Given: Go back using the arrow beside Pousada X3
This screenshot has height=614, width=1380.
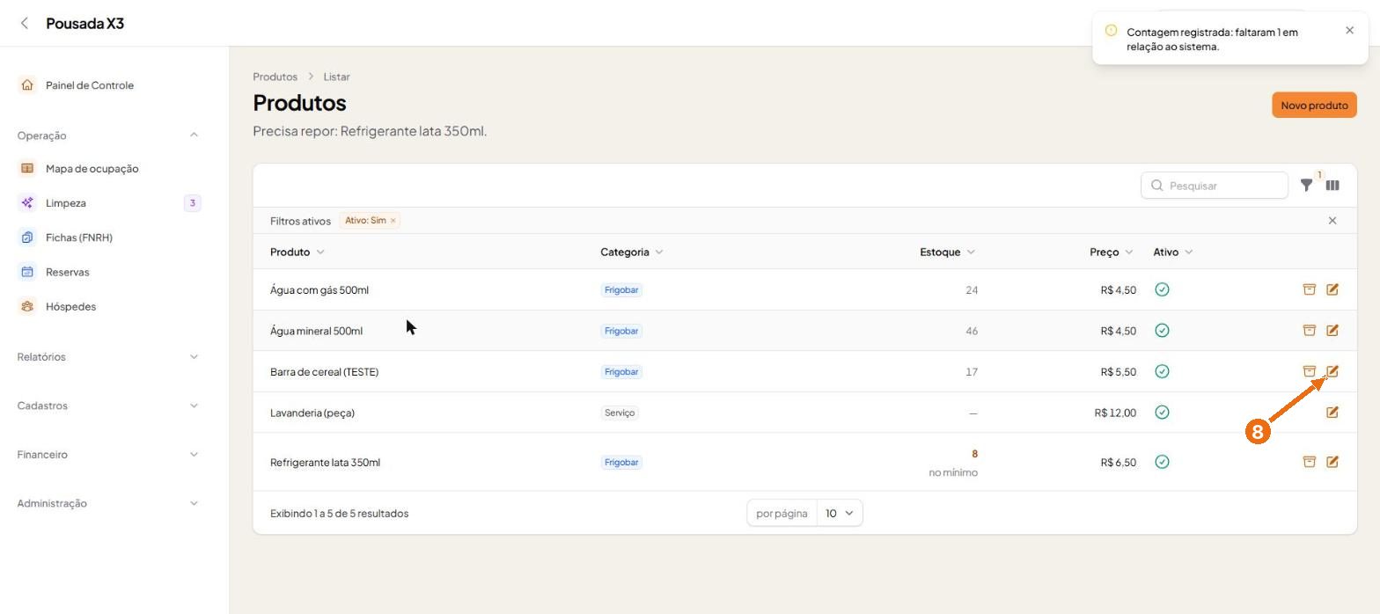Looking at the screenshot, I should coord(25,24).
